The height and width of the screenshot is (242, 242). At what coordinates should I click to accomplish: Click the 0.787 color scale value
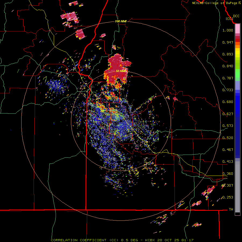(228, 78)
